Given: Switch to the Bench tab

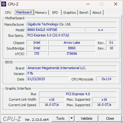Looking at the screenshot, I should point(84,13).
